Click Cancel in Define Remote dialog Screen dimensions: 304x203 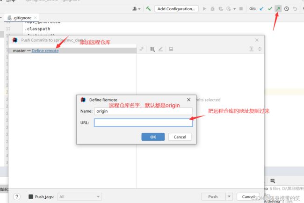click(x=180, y=137)
